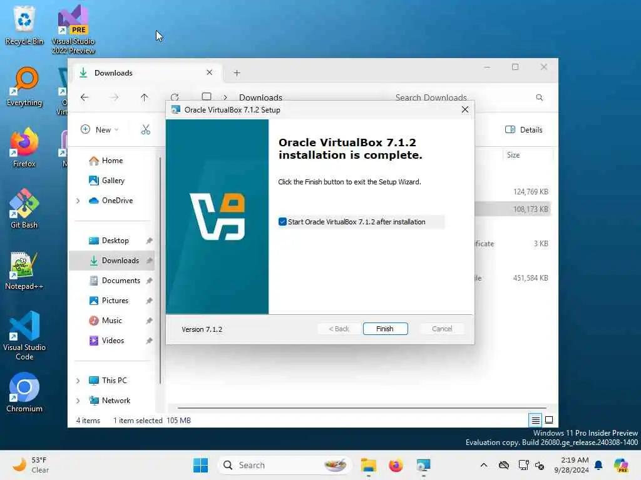Click Finish to exit the VirtualBox Setup Wizard

click(385, 329)
